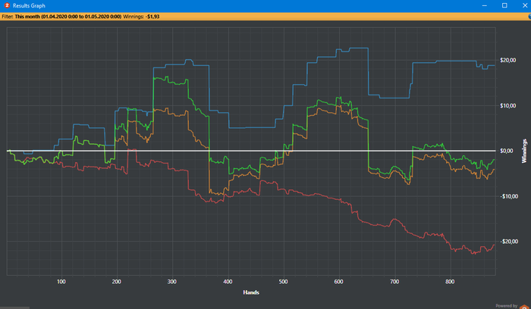Screen dimensions: 531x309
Task: Click the $10,00 winnings axis label
Action: [508, 106]
